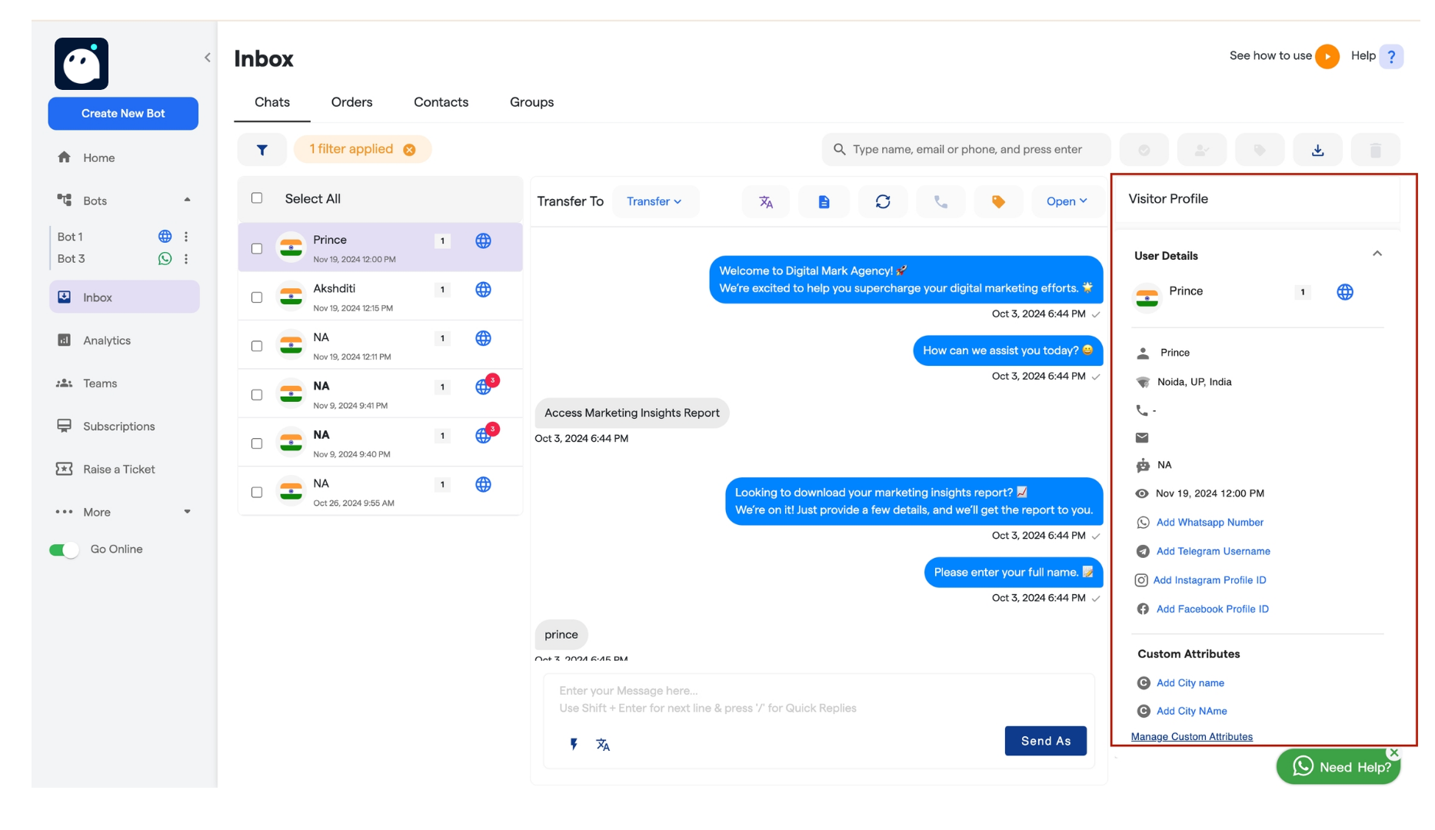Switch to the Chats tab
1435x830 pixels.
272,102
